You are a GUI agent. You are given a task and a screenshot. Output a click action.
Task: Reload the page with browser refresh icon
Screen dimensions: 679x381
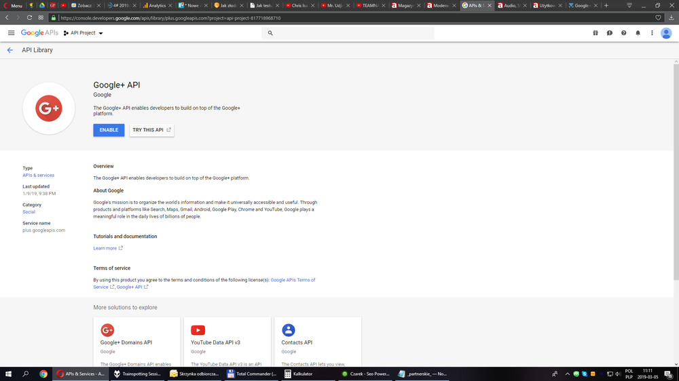tap(29, 18)
